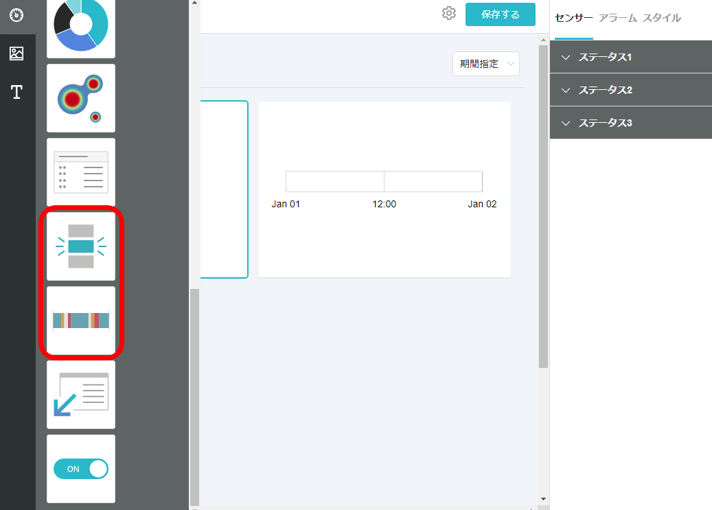Click the widget palette scrollbar thumb
Screen dimensions: 712x510
(x=194, y=397)
